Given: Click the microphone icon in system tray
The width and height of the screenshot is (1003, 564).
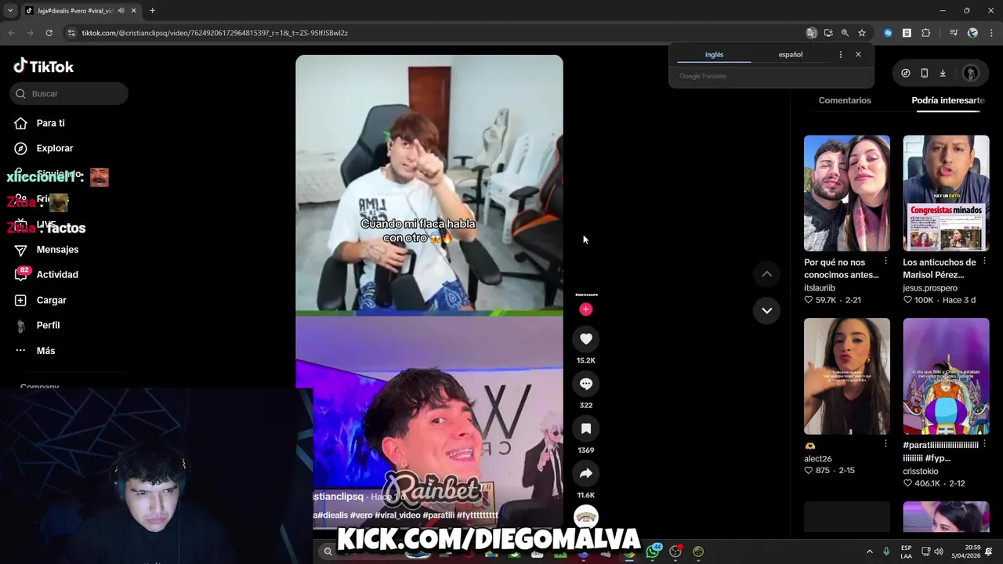Looking at the screenshot, I should (x=886, y=551).
